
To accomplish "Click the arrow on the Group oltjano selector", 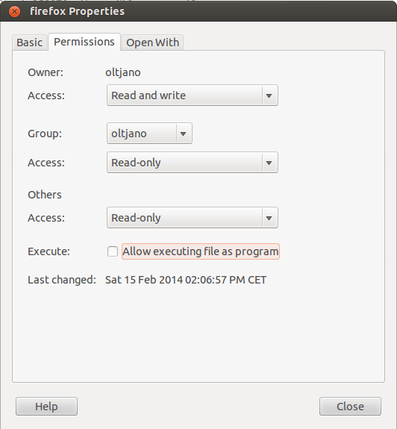I will [184, 134].
